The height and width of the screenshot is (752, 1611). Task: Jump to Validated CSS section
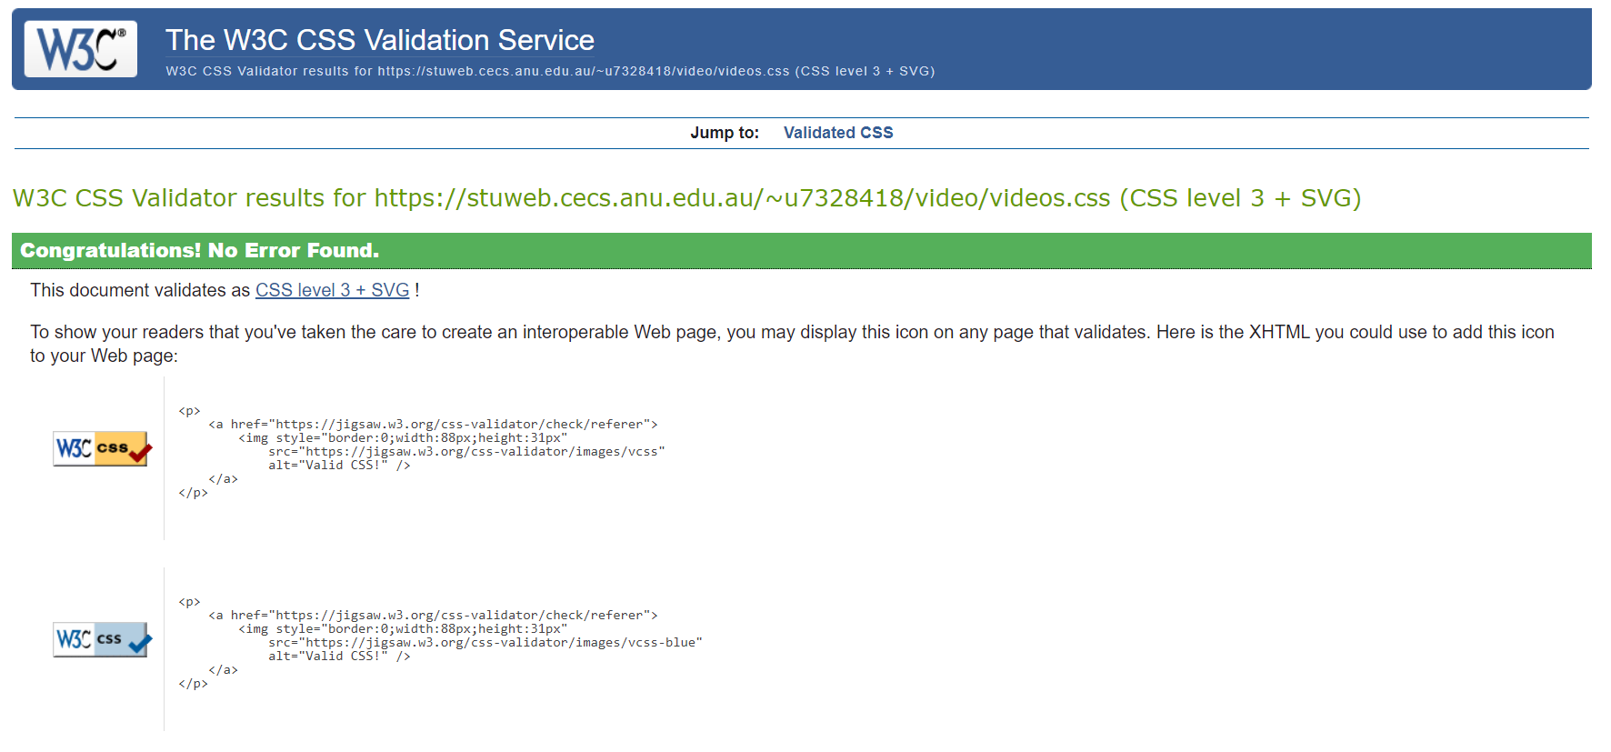pyautogui.click(x=838, y=133)
